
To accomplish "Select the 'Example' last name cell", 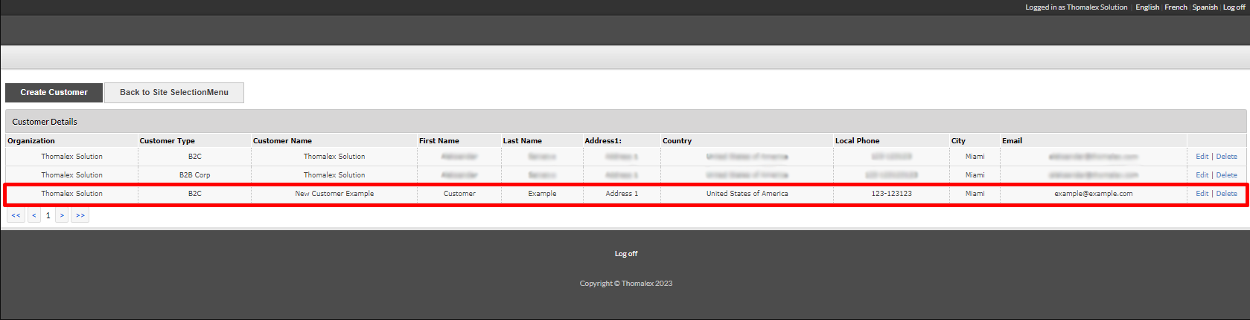I will pyautogui.click(x=542, y=194).
